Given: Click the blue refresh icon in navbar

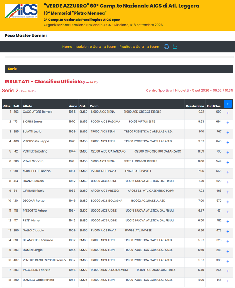Looking at the screenshot, I should pyautogui.click(x=166, y=47).
